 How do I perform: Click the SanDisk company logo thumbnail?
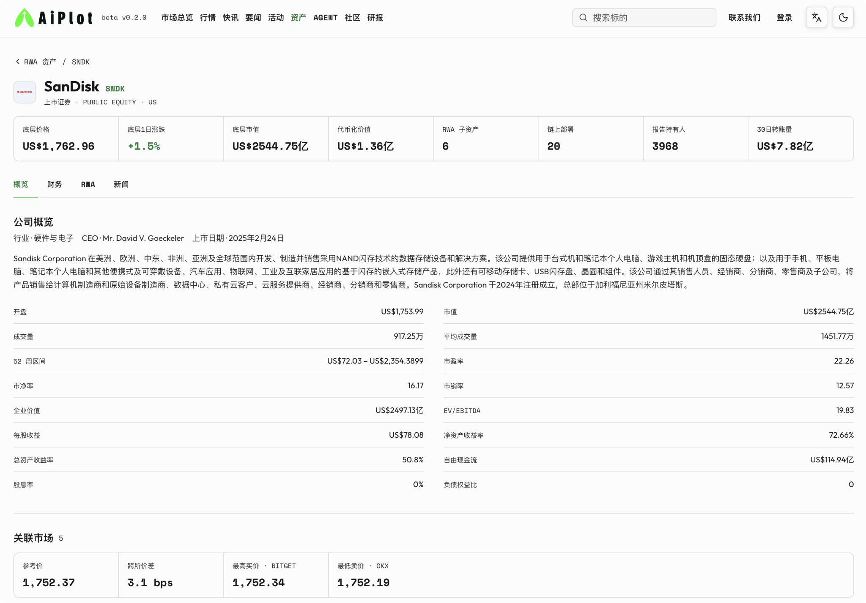click(x=25, y=92)
